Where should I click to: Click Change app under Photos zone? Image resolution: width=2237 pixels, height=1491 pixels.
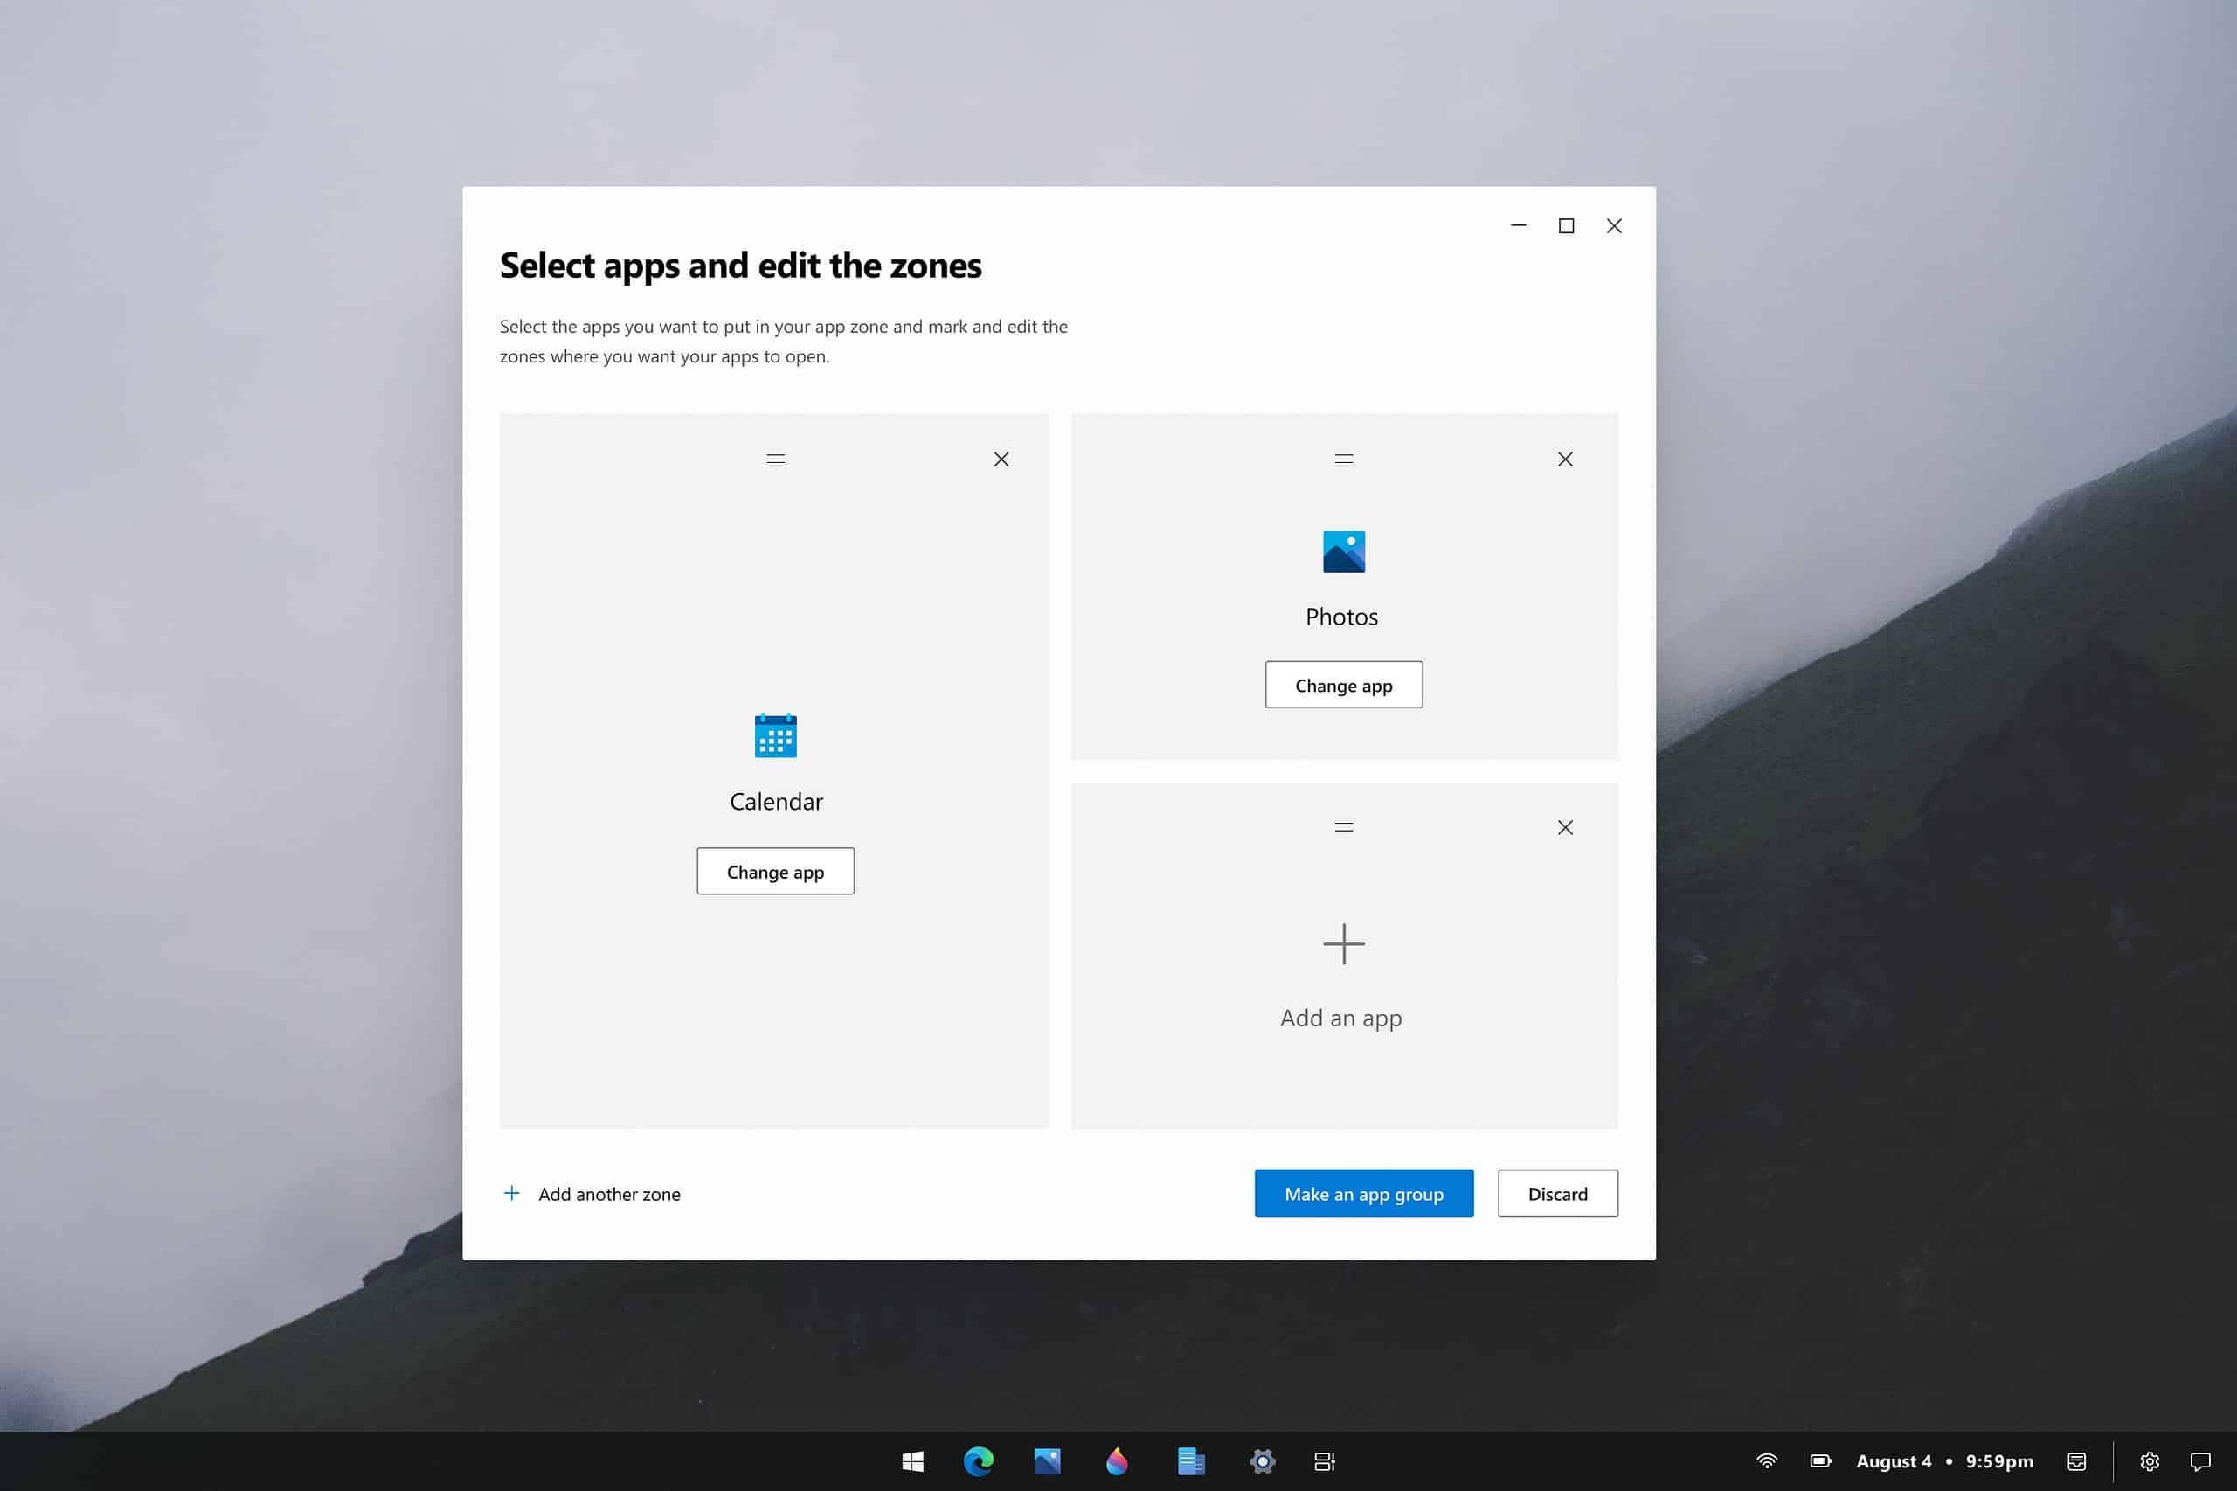[x=1343, y=684]
